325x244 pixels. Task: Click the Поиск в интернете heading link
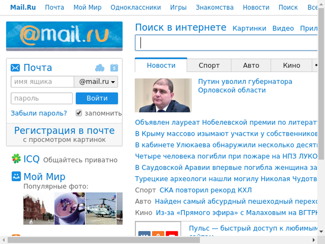(181, 27)
